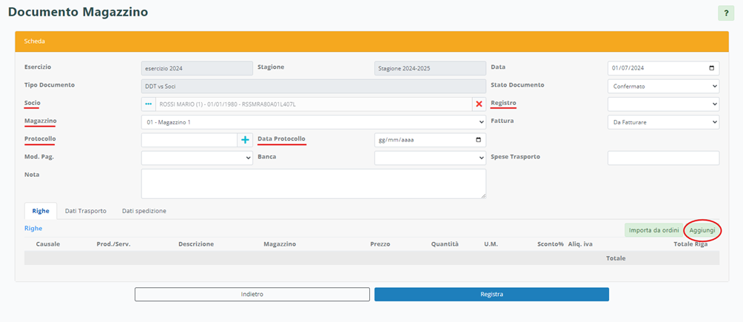Switch to the Dati spedizione tab
Screen dimensions: 743x322
tap(144, 211)
